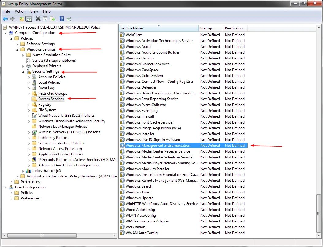The height and width of the screenshot is (247, 323).
Task: Expand Windows Firewall with Advanced Security node
Action: tap(29, 121)
